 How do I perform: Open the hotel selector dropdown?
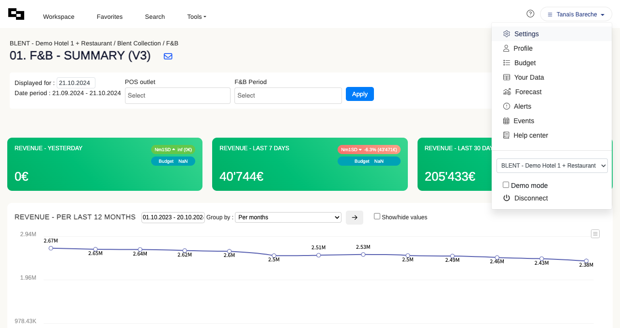pyautogui.click(x=552, y=166)
